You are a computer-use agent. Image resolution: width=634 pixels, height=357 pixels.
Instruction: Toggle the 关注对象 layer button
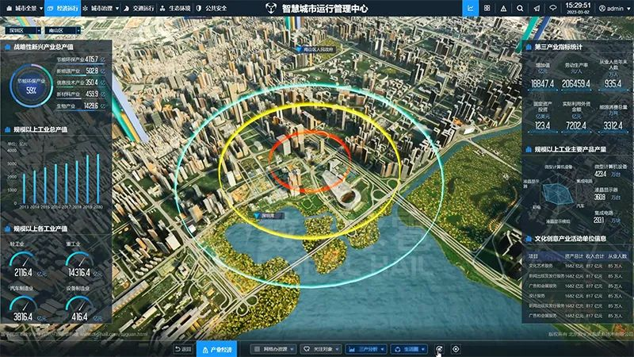coord(321,349)
